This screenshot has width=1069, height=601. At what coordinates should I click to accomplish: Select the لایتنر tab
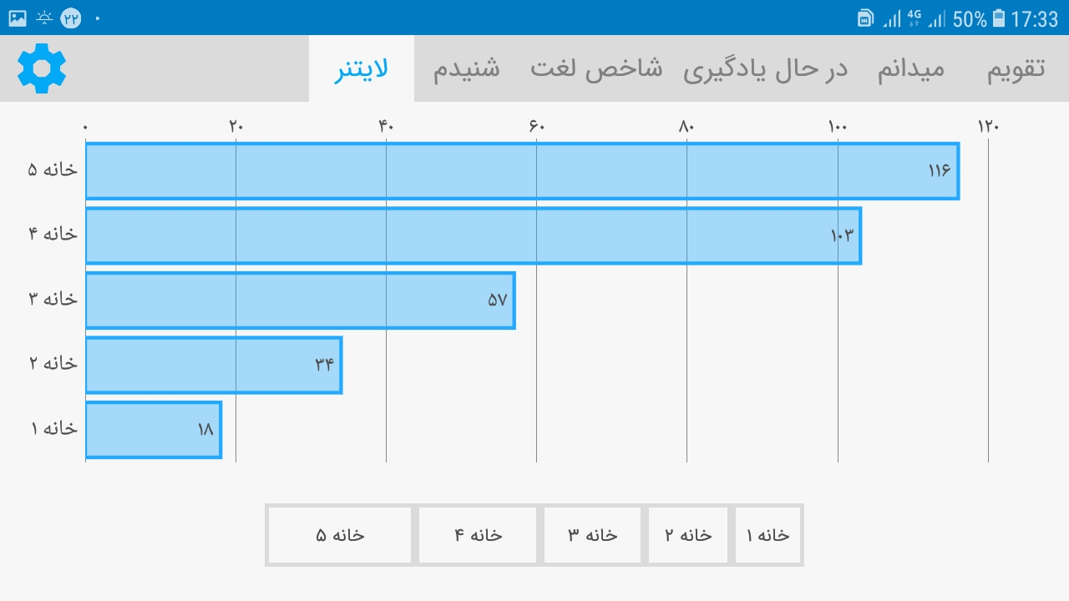click(x=362, y=69)
